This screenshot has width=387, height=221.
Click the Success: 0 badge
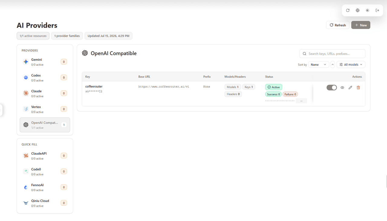click(273, 94)
